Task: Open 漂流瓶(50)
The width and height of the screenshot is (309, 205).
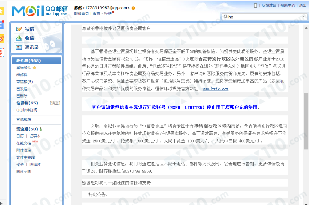Action: pos(27,129)
